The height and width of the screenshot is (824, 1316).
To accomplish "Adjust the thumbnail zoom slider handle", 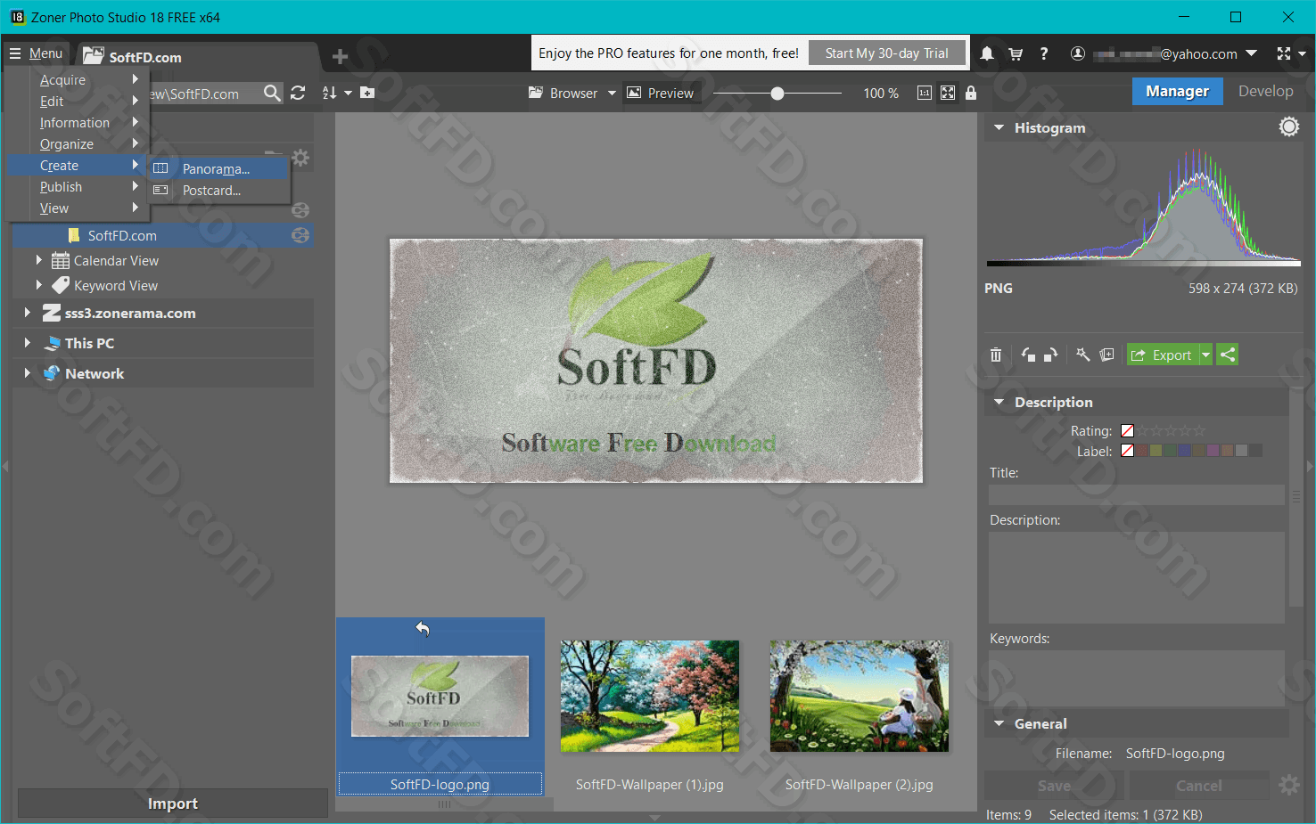I will [x=777, y=93].
